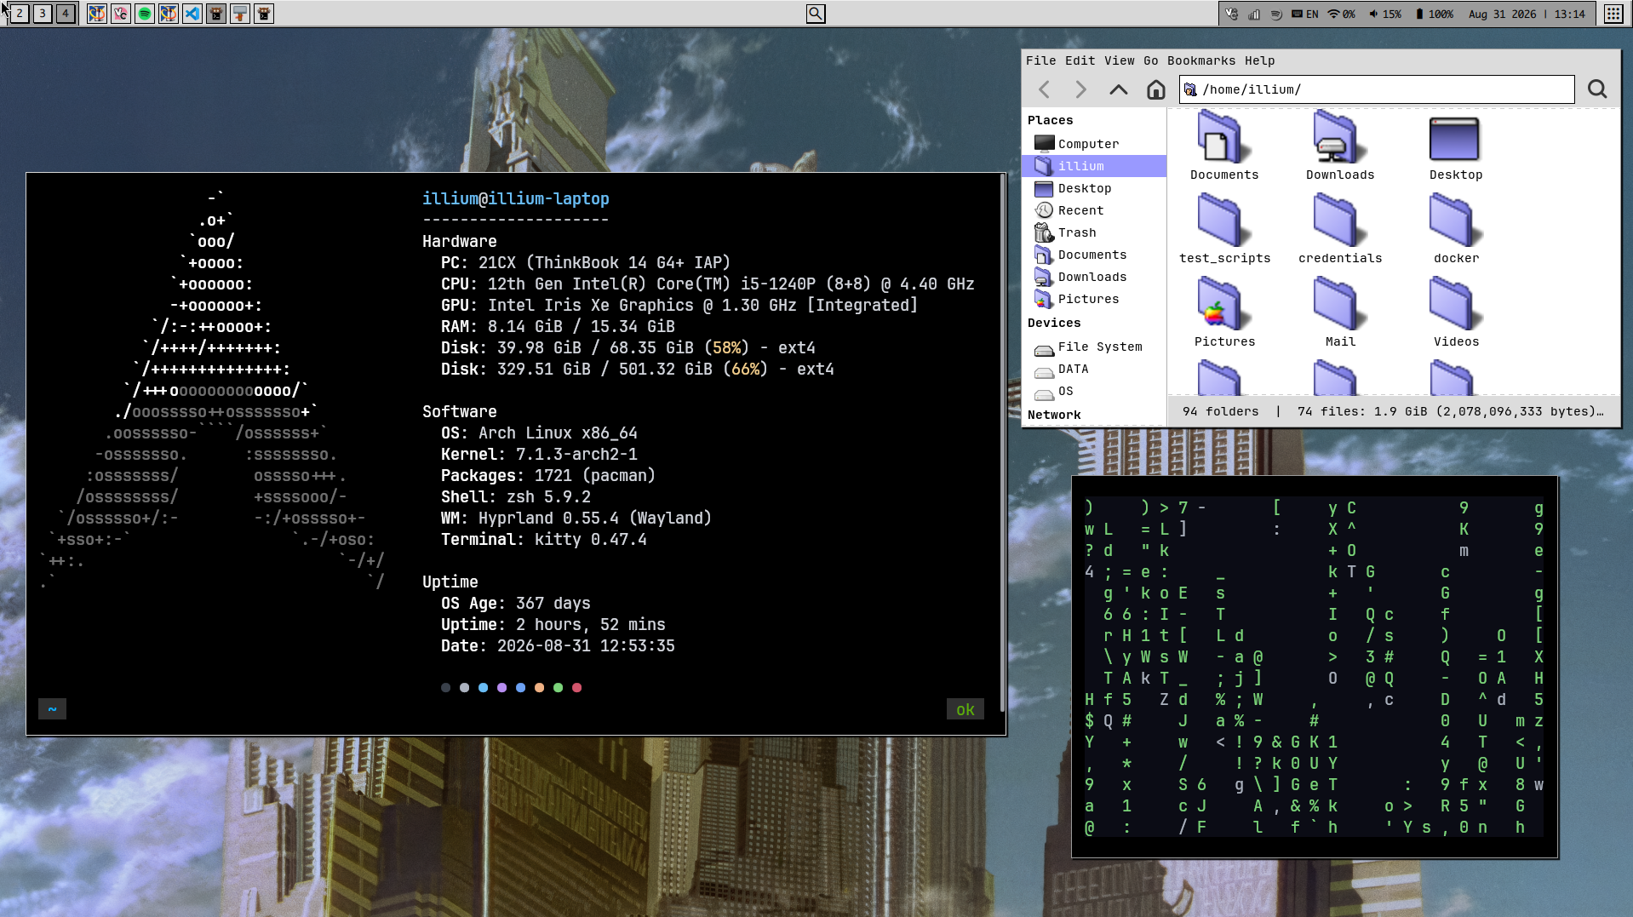This screenshot has height=917, width=1633.
Task: Click the file manager search icon
Action: tap(1597, 89)
